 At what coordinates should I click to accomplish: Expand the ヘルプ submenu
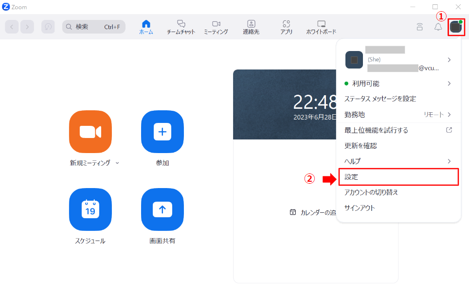(x=398, y=161)
